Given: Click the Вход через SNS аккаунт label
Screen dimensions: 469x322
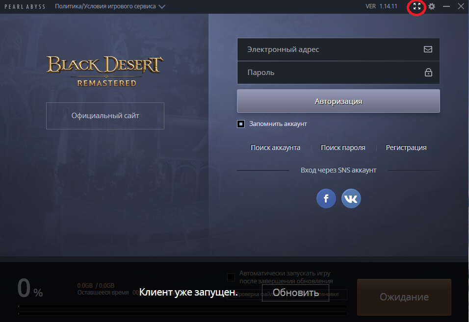Looking at the screenshot, I should point(339,170).
